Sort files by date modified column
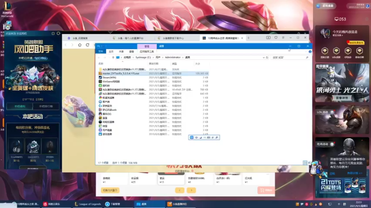The width and height of the screenshot is (371, 208). pos(154,64)
